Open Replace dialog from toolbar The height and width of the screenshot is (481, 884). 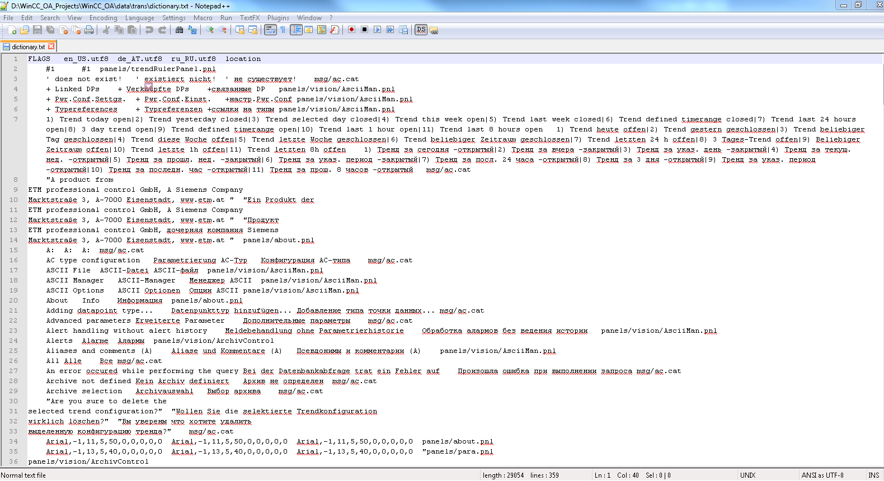tap(192, 30)
